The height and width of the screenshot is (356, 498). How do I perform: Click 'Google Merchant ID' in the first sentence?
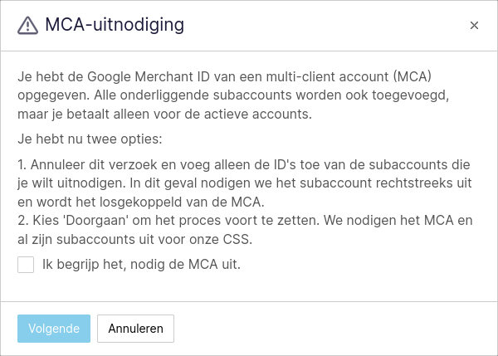149,76
